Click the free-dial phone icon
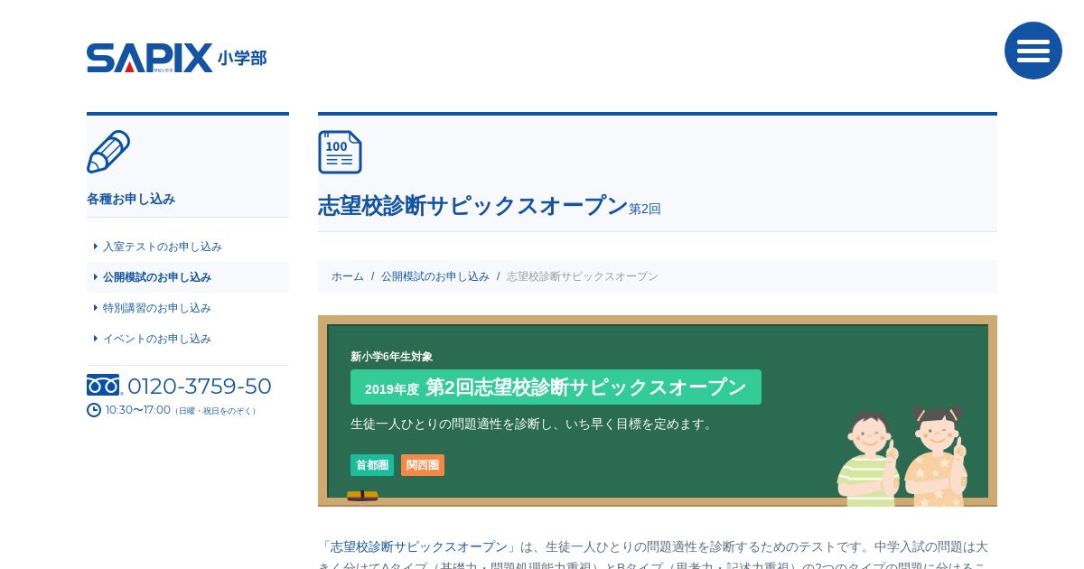Screen dimensions: 1084x569 click(103, 386)
